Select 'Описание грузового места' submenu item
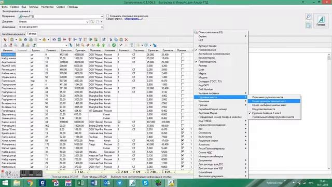 click(274, 97)
